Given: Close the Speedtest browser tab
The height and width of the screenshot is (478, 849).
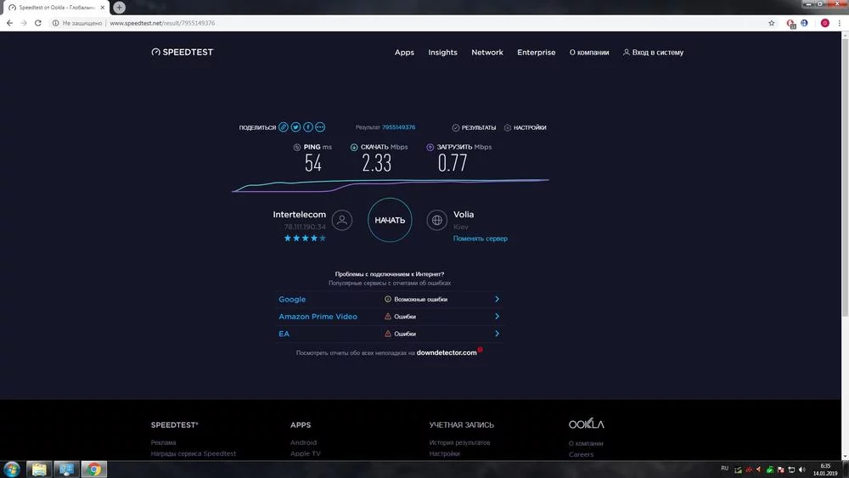Looking at the screenshot, I should click(103, 8).
